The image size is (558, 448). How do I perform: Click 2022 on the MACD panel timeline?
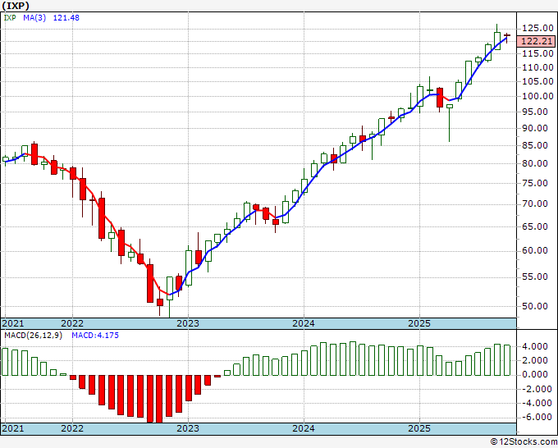point(72,428)
